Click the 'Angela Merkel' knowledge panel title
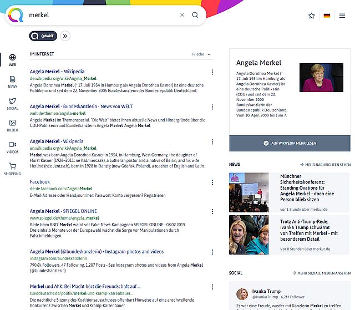The width and height of the screenshot is (355, 310). click(259, 63)
